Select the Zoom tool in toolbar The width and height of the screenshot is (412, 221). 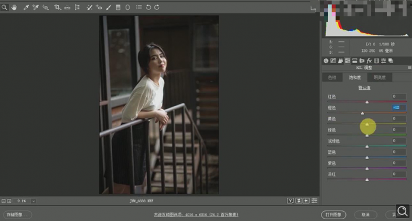[4, 8]
